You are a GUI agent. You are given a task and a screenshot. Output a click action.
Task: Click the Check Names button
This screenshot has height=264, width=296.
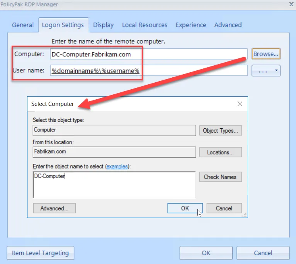(x=221, y=177)
